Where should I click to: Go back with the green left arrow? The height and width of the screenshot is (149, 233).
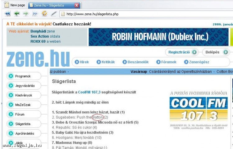click(16, 14)
